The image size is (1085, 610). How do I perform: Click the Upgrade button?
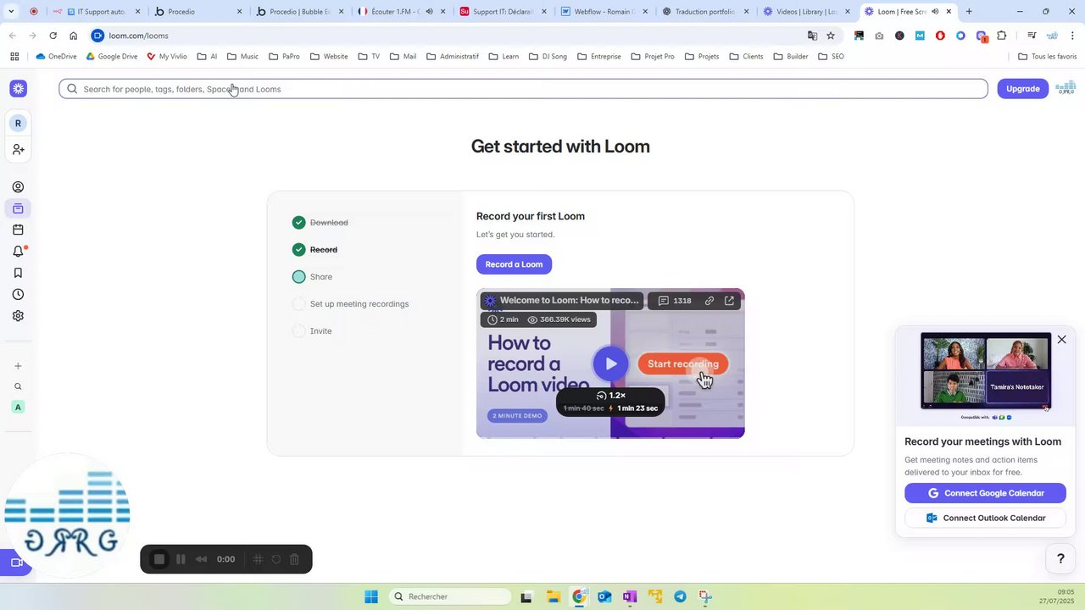coord(1022,89)
